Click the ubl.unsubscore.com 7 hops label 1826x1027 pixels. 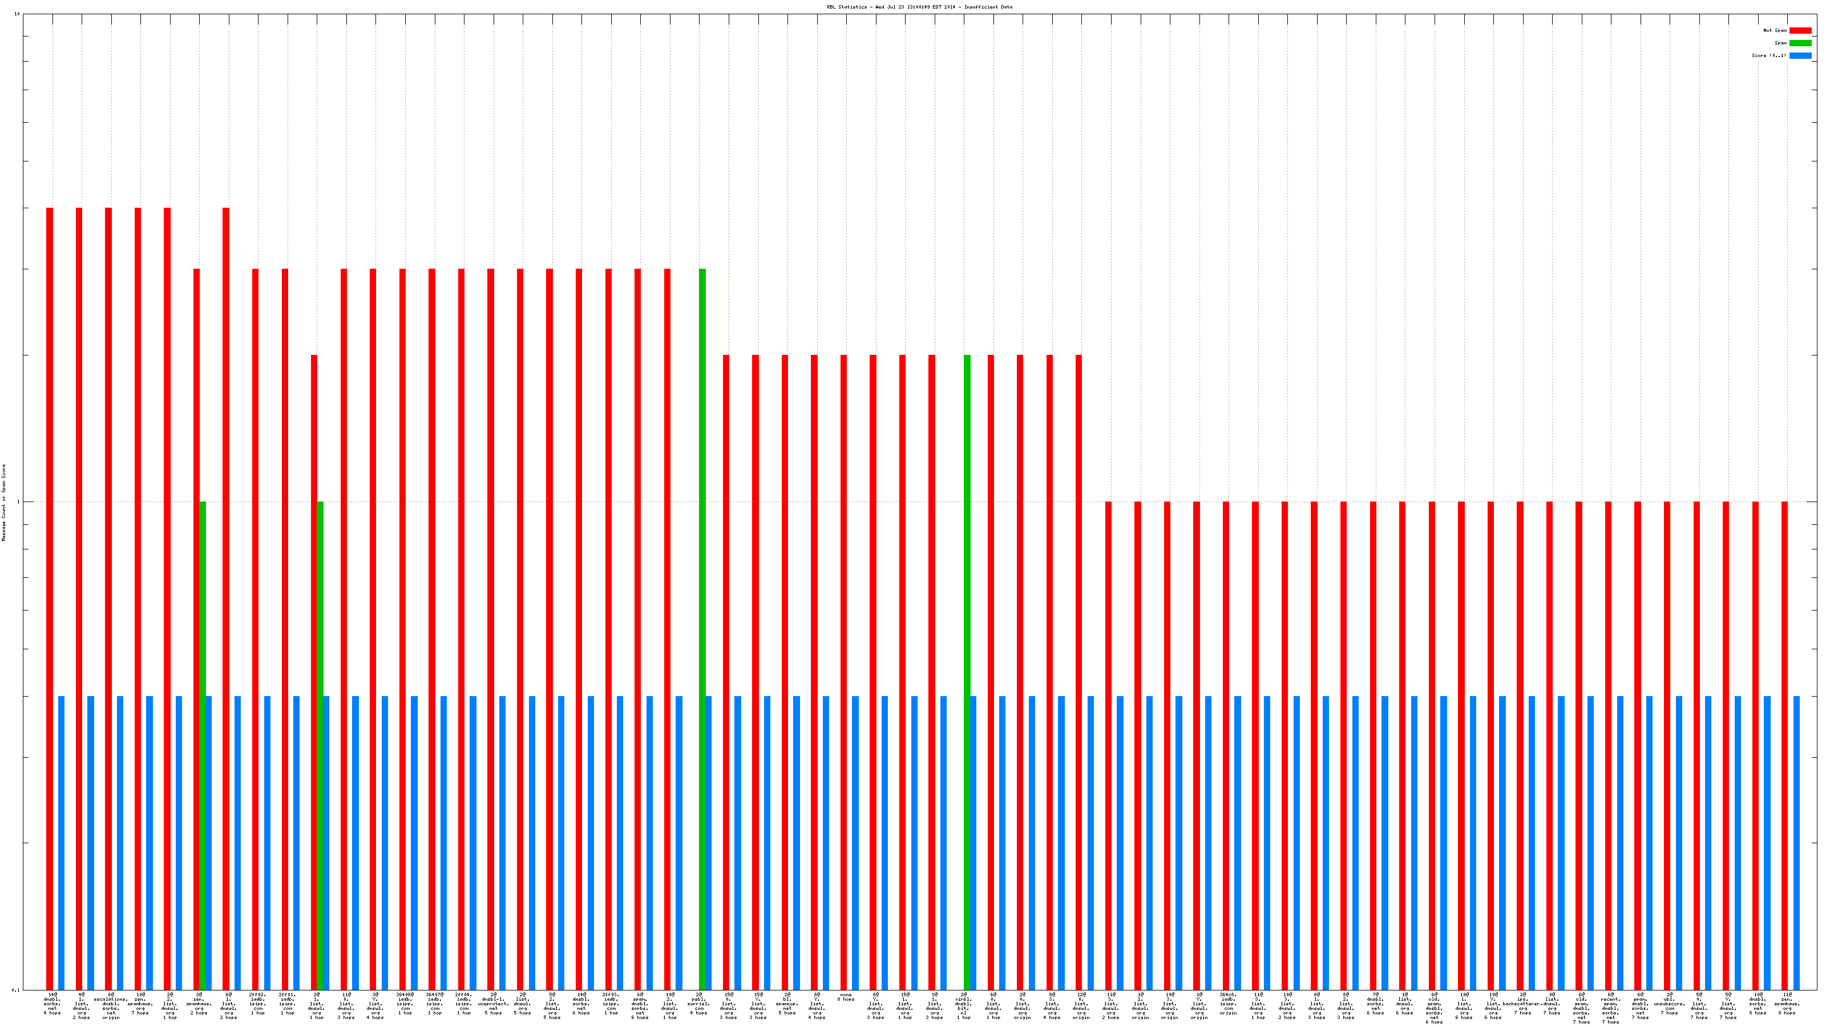(x=1669, y=1004)
